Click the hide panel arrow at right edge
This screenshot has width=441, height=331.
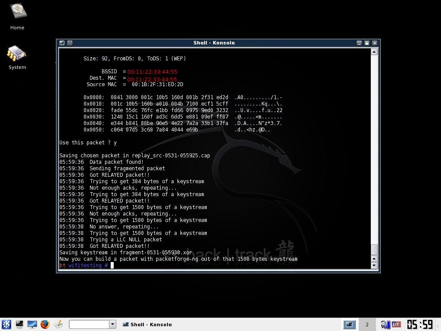point(438,325)
